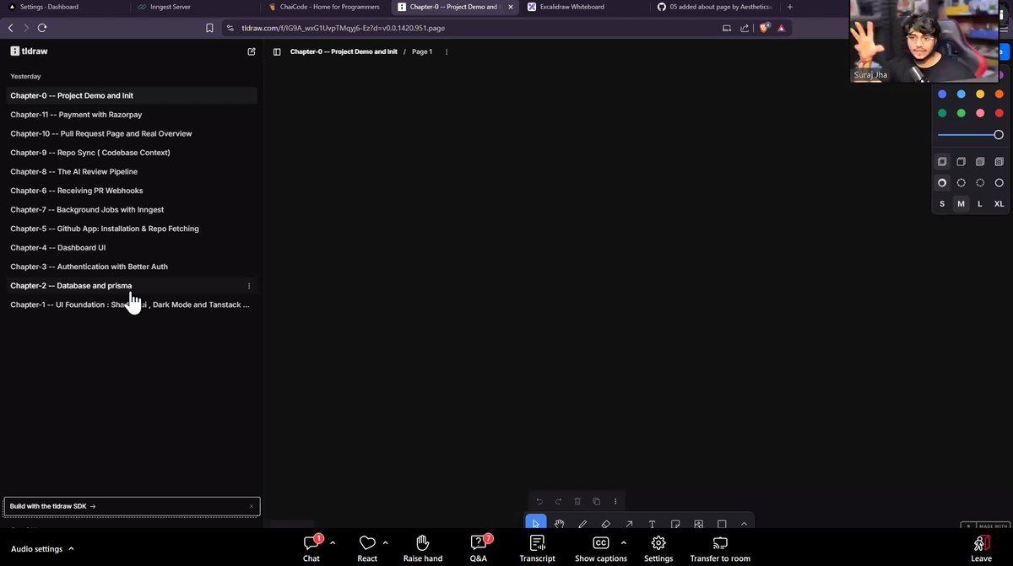Open Chapter-3 Authentication with Better Auth
The width and height of the screenshot is (1013, 566).
pos(131,267)
